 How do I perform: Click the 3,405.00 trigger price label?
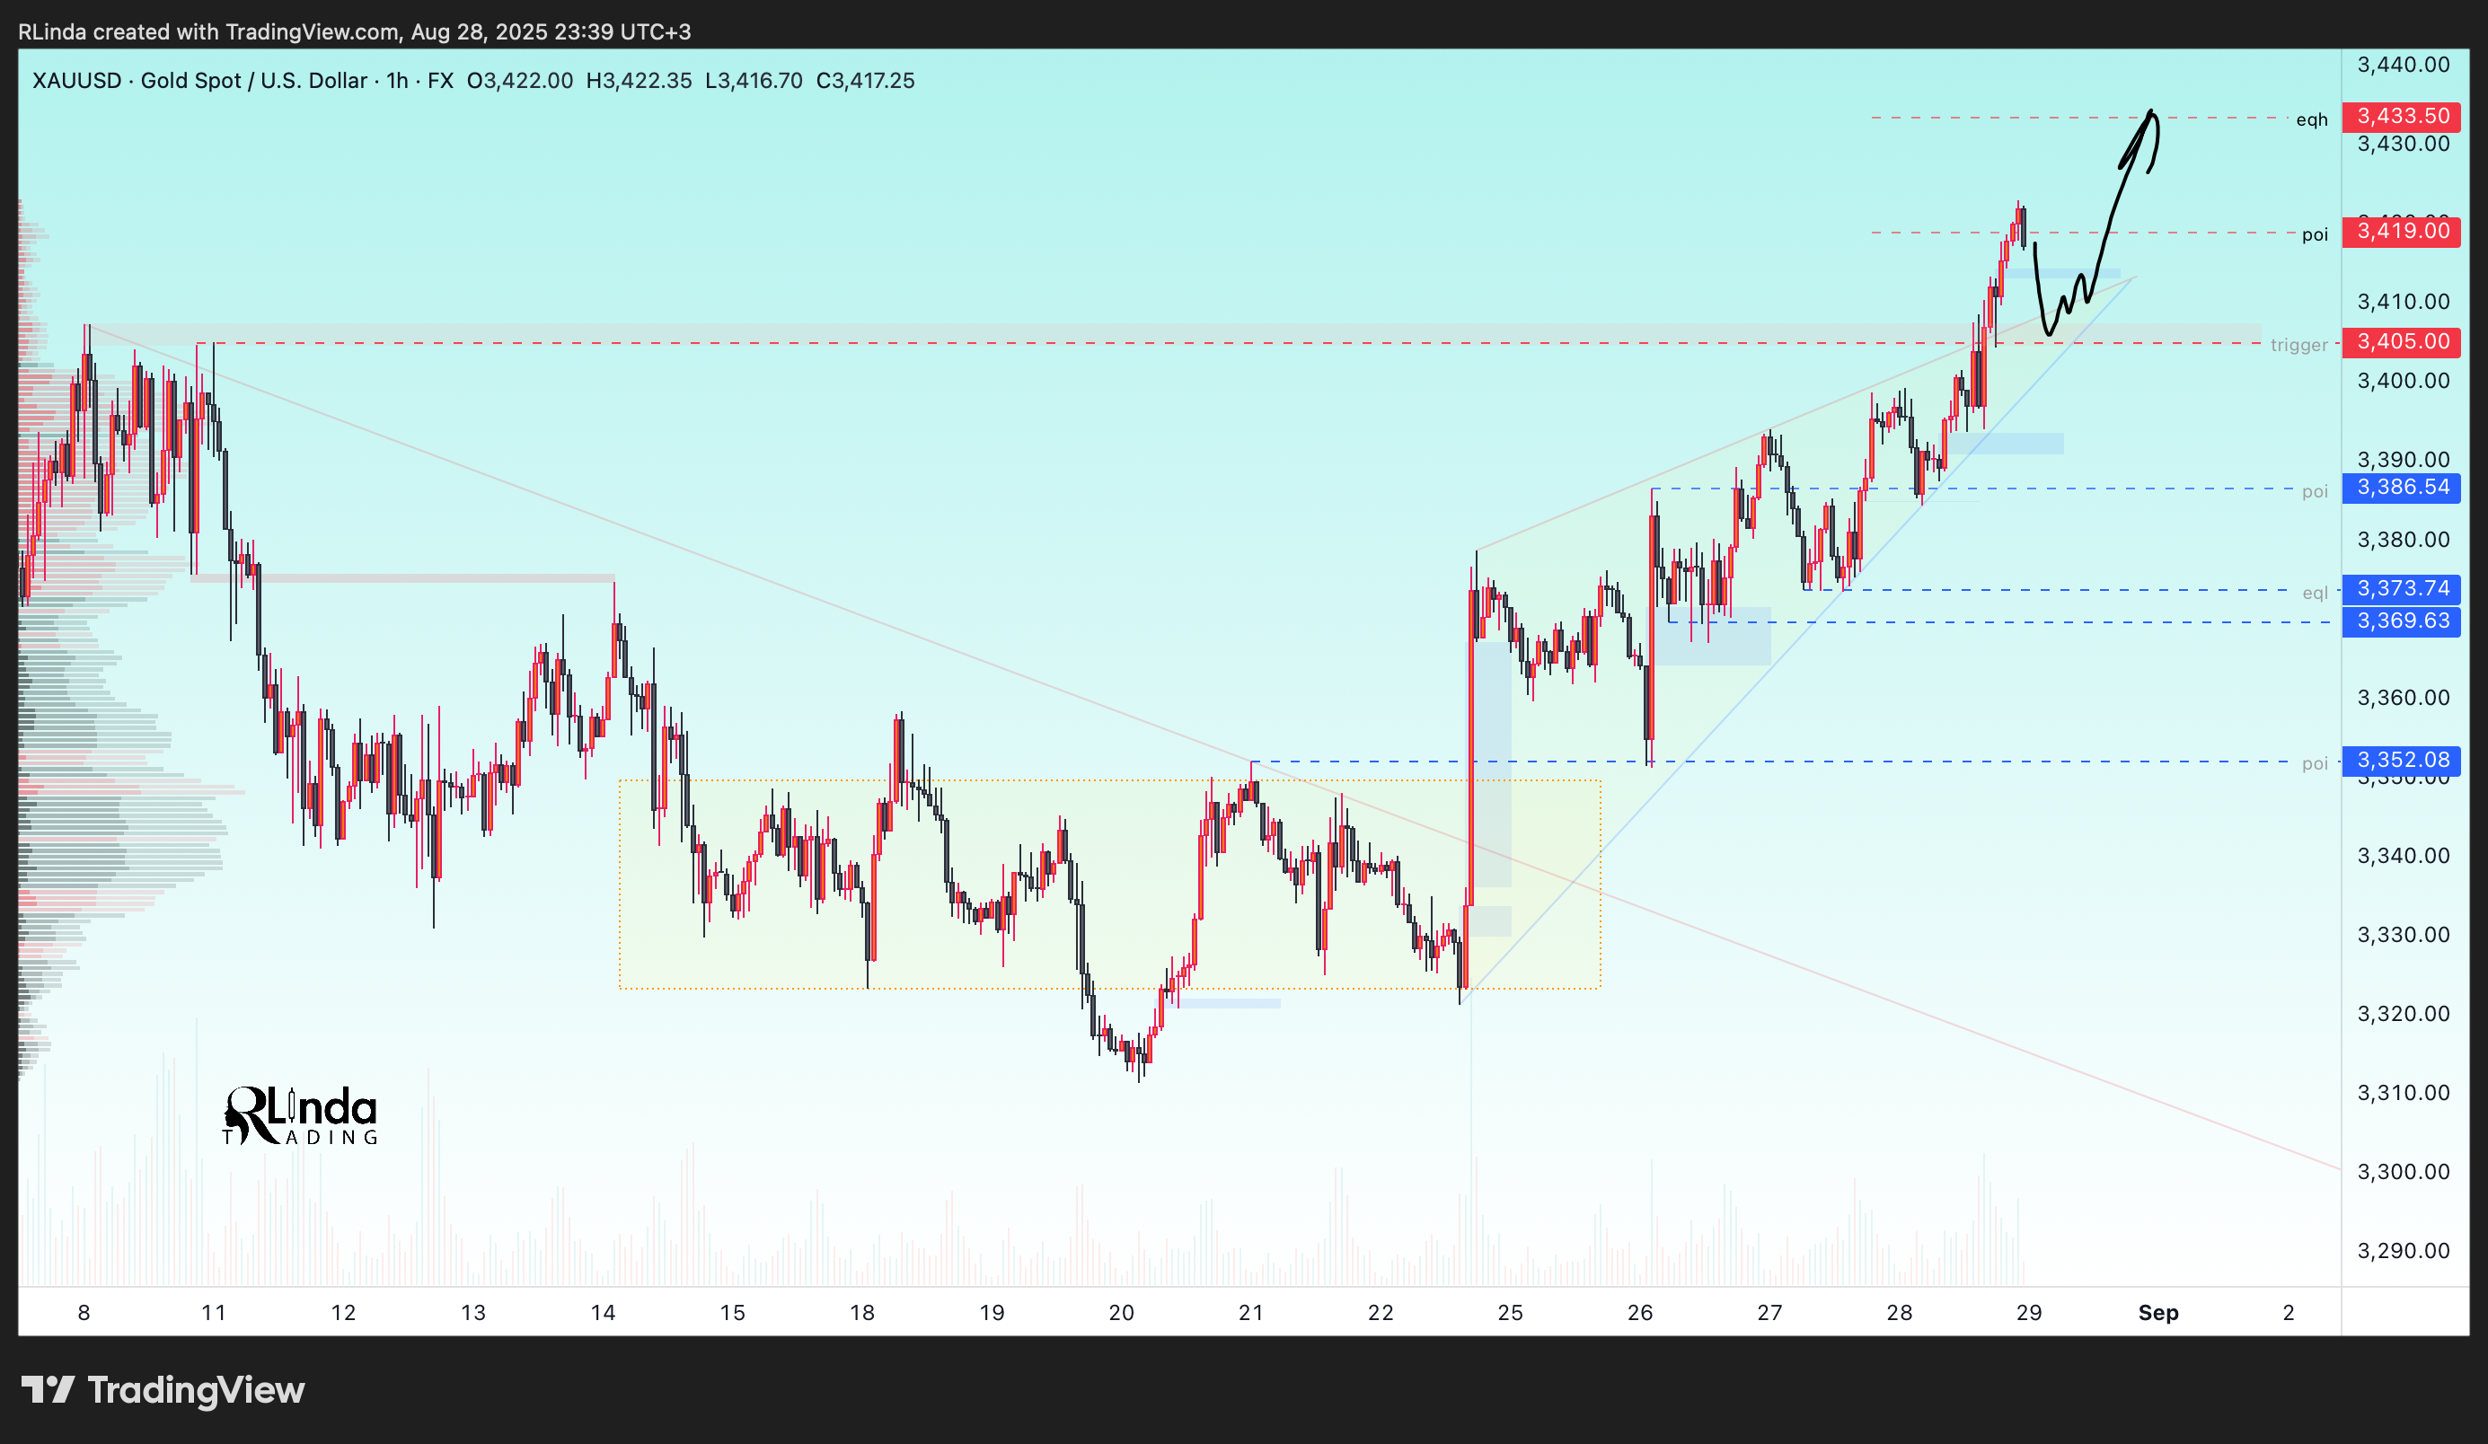[2401, 341]
